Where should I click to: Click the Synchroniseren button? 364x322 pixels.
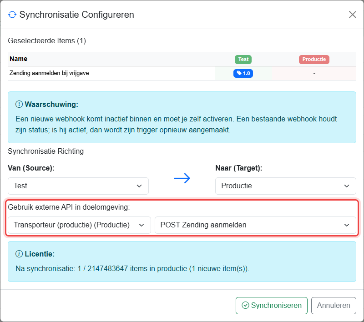[271, 306]
